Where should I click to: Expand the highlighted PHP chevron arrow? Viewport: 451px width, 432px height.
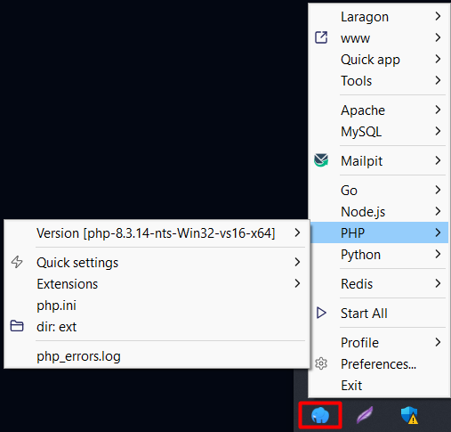[438, 232]
